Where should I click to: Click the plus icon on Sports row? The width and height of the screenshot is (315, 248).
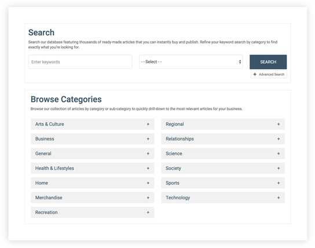(x=279, y=183)
